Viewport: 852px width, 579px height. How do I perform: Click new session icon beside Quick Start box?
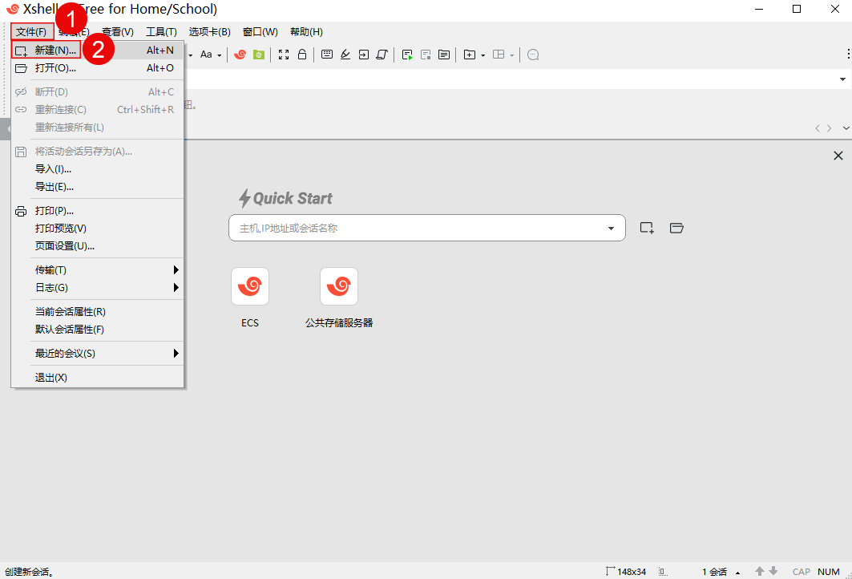click(x=647, y=228)
